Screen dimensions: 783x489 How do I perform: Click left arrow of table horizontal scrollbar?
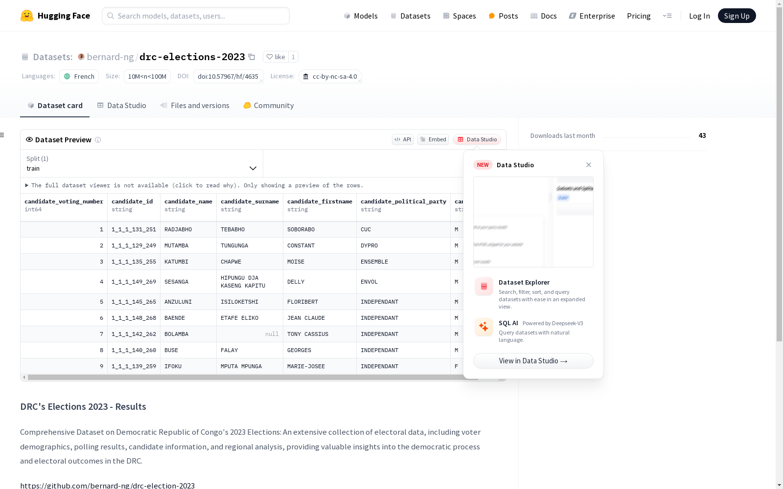coord(24,378)
